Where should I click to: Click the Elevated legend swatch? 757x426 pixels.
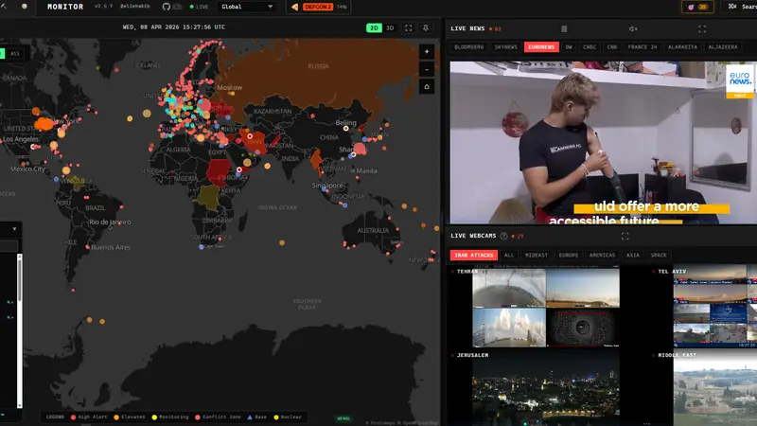coord(116,417)
